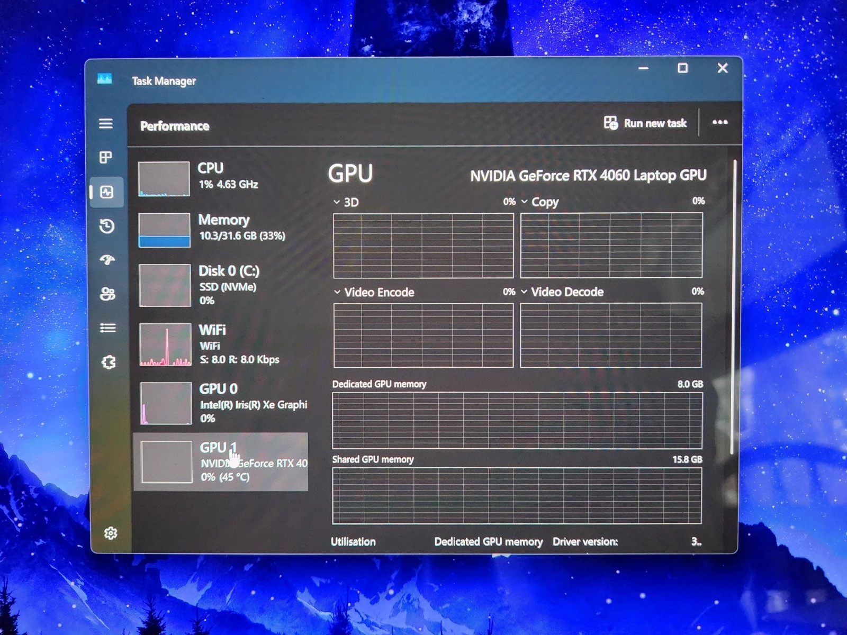Viewport: 847px width, 635px height.
Task: Click the Memory usage thumbnail graph
Action: (x=165, y=230)
